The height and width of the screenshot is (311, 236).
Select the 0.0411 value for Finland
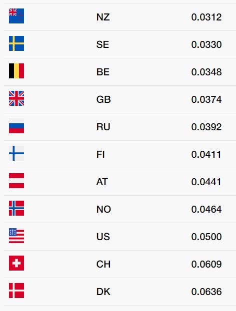coord(206,155)
